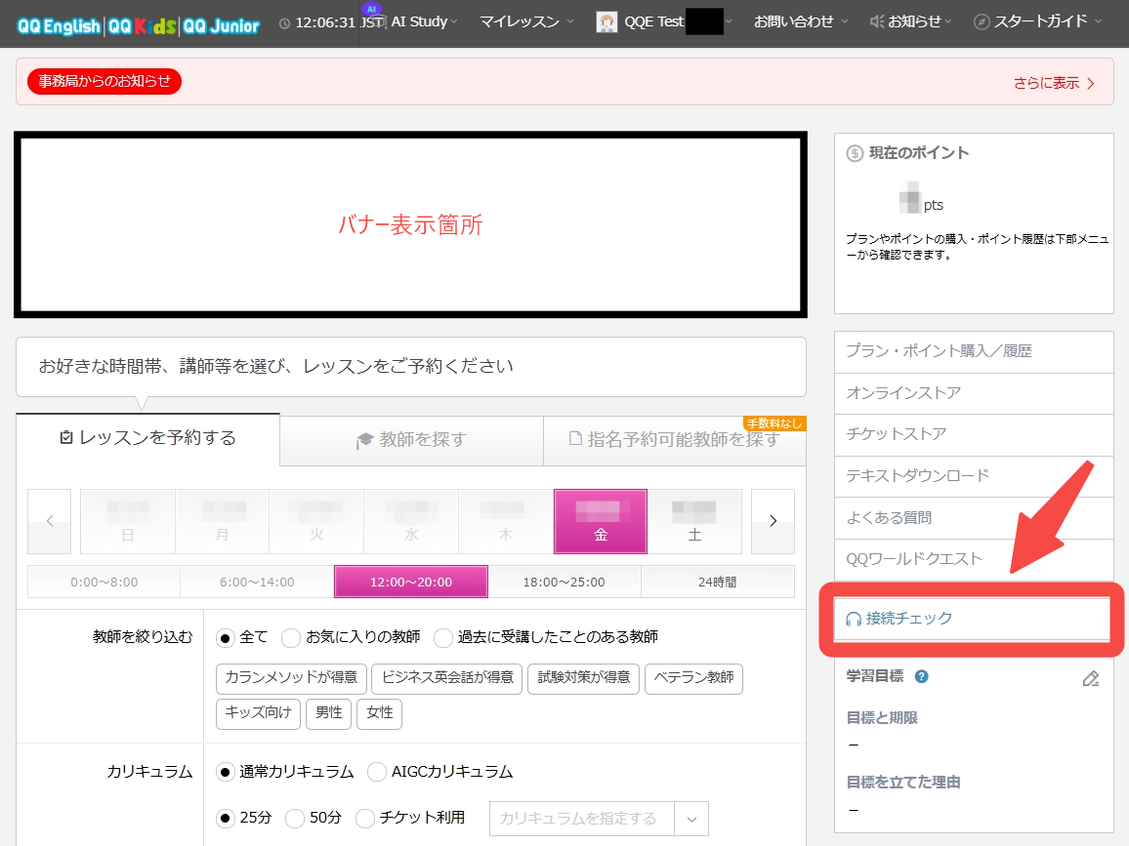Toggle ビジネス英会話が得意 filter tag
This screenshot has width=1129, height=846.
[x=447, y=678]
